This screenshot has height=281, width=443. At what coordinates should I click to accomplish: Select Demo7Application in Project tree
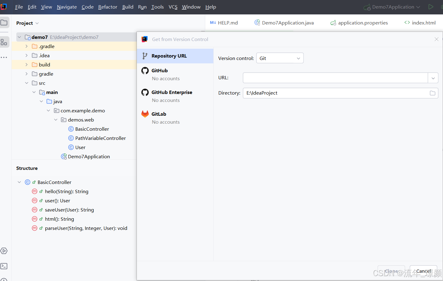click(x=89, y=156)
